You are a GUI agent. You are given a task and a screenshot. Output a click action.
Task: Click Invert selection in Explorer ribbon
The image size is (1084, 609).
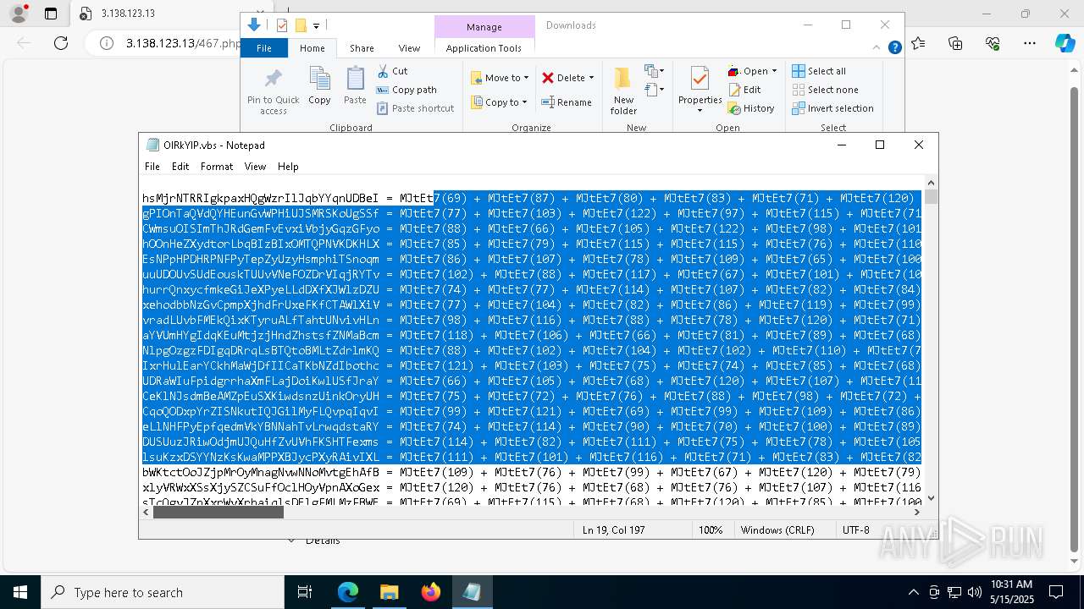(832, 108)
